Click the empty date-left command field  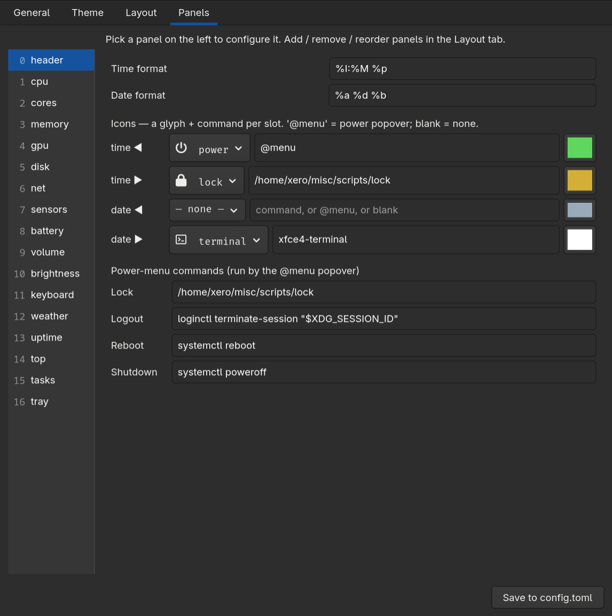(x=404, y=210)
